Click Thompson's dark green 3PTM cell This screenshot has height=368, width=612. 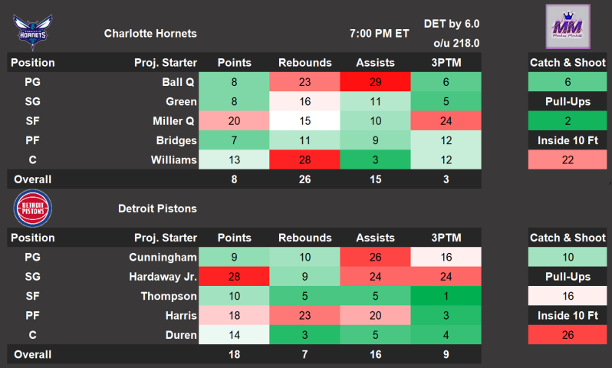[446, 296]
